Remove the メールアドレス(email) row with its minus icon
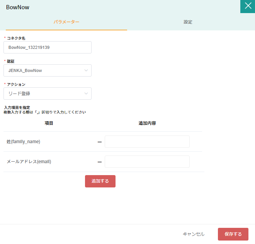255x244 pixels. point(100,162)
